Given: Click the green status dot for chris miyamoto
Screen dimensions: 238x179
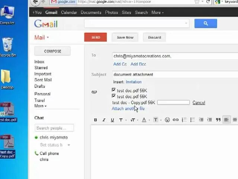Looking at the screenshot, I should tap(36, 138).
